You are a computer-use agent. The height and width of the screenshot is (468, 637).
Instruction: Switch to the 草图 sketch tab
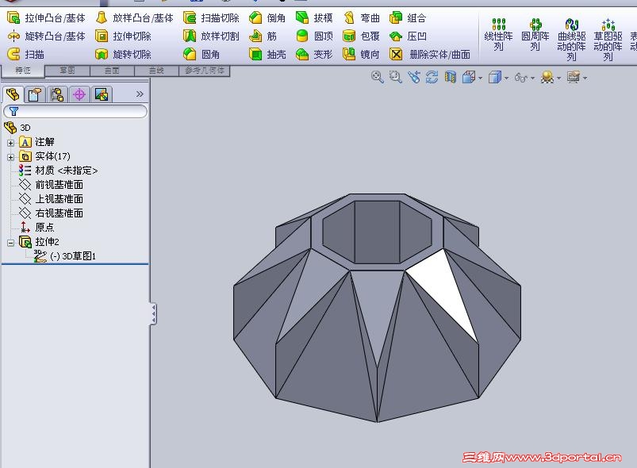click(x=67, y=71)
